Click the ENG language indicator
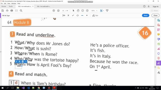 click(146, 88)
